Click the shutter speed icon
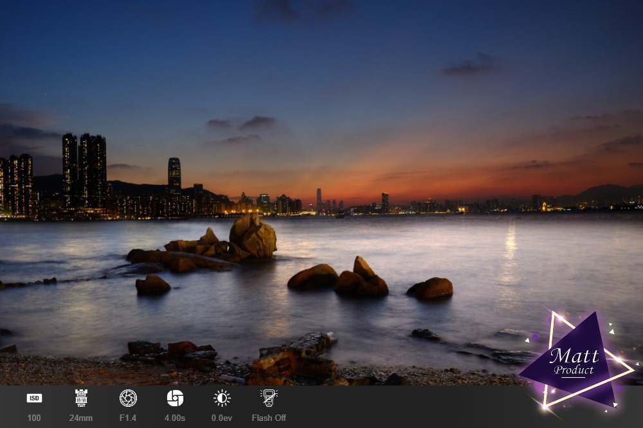The width and height of the screenshot is (643, 428). [x=175, y=398]
